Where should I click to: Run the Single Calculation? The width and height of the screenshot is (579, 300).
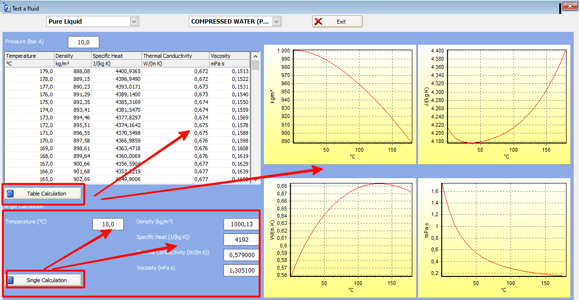tap(43, 280)
